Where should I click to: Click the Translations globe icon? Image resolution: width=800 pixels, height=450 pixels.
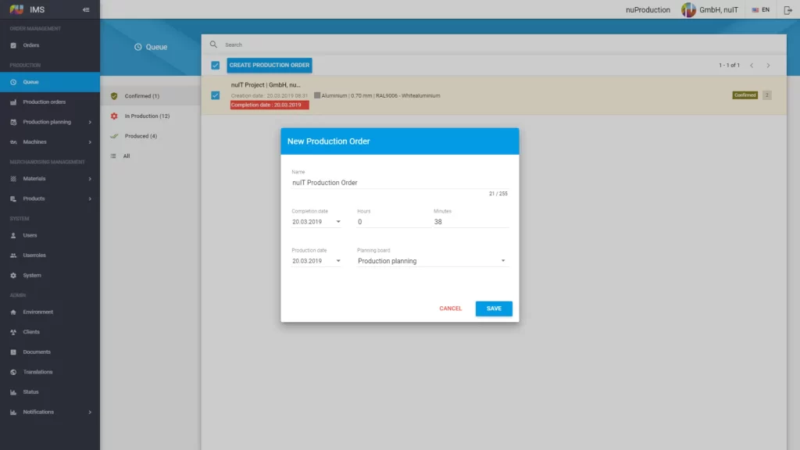tap(13, 373)
